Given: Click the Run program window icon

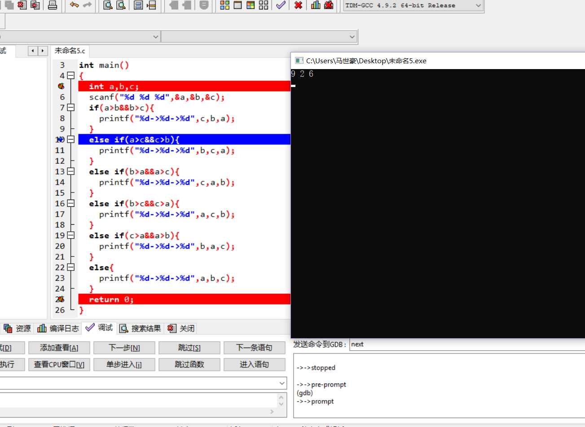Looking at the screenshot, I should tap(238, 5).
